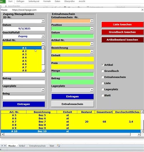
Task: Click Eintragen under Zugang/Bezugskosten
Action: pyautogui.click(x=24, y=104)
